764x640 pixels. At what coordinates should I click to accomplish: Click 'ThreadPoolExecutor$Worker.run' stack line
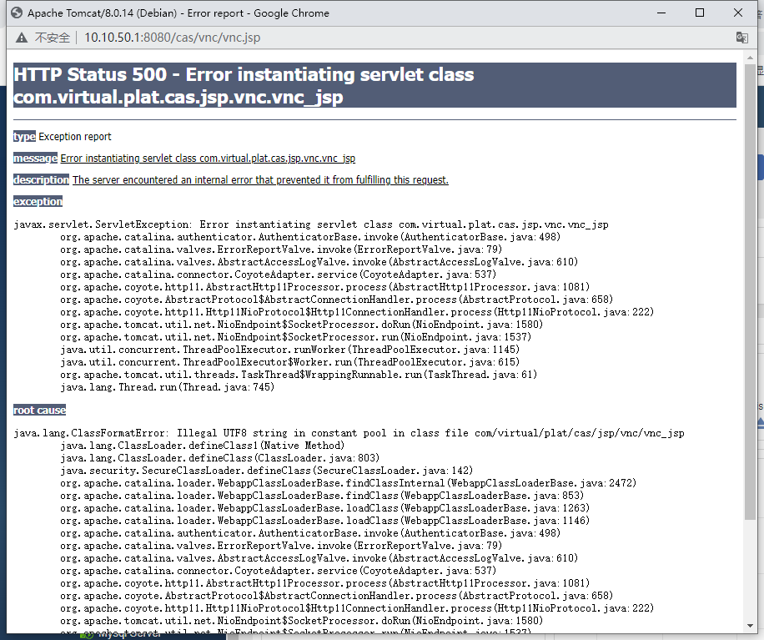point(290,362)
